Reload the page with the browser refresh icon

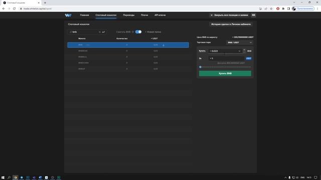pyautogui.click(x=15, y=9)
